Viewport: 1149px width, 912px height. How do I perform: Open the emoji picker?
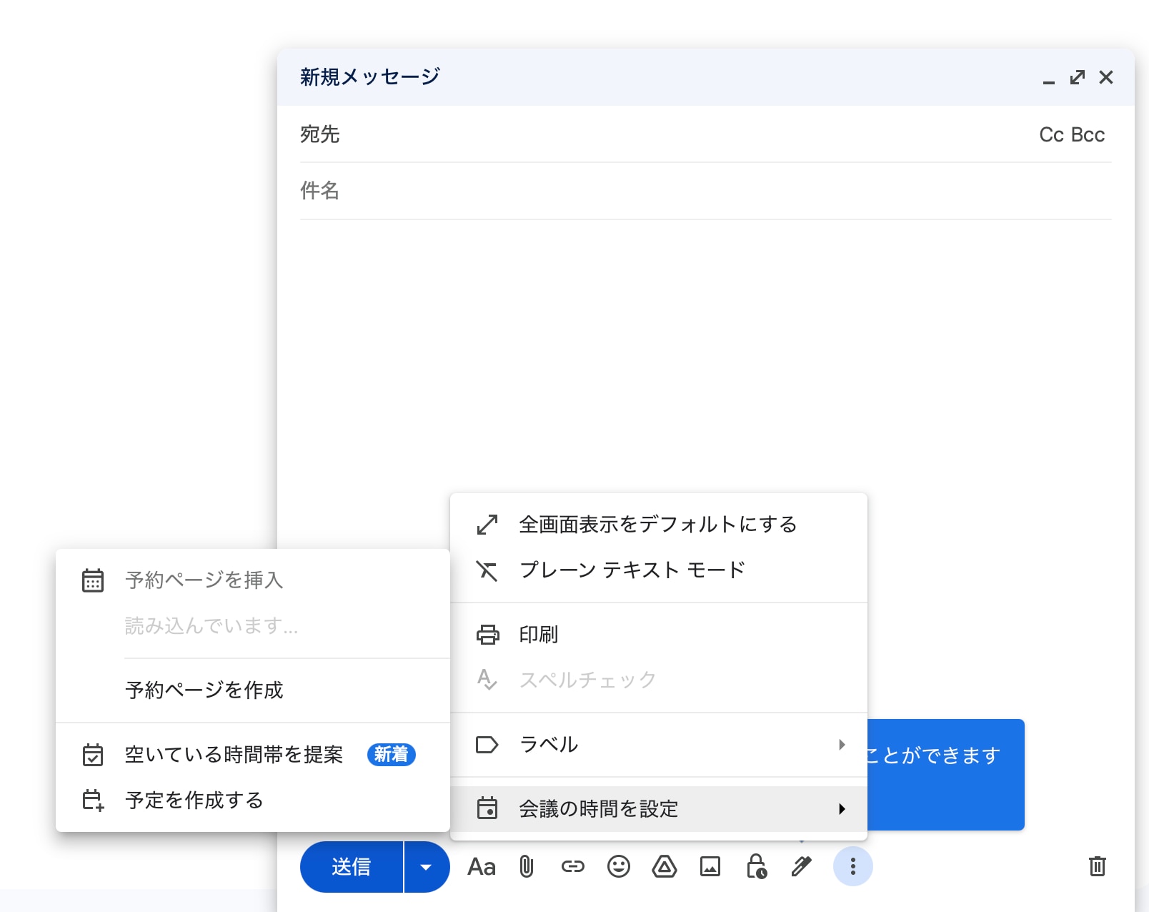[619, 867]
